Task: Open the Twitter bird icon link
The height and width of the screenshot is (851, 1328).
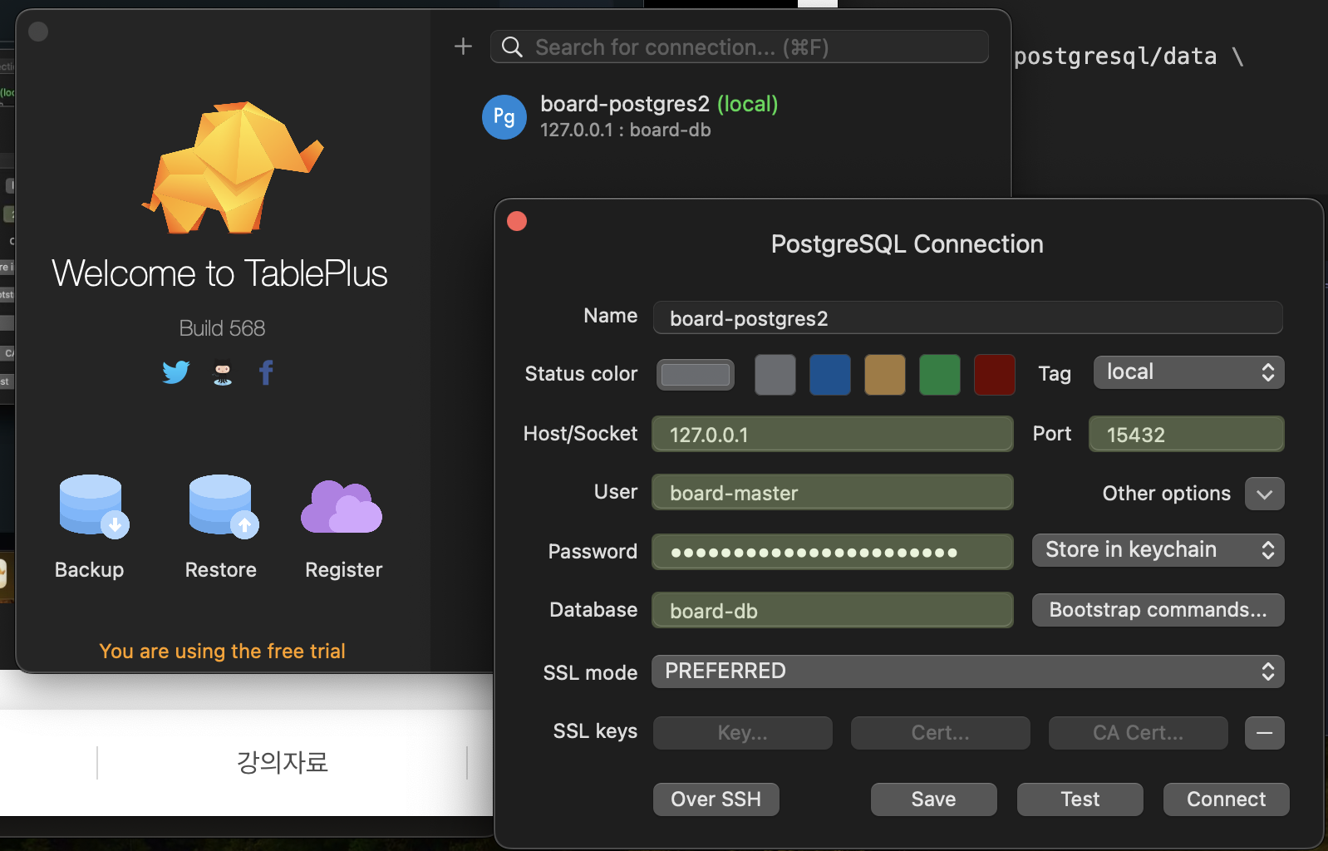Action: (x=176, y=372)
